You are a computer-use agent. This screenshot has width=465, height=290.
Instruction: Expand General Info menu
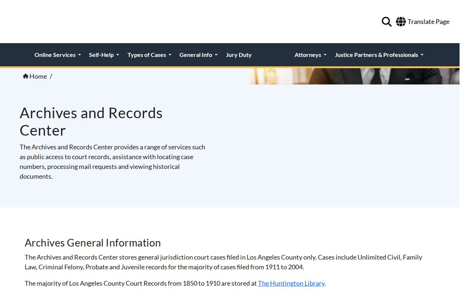pyautogui.click(x=198, y=55)
